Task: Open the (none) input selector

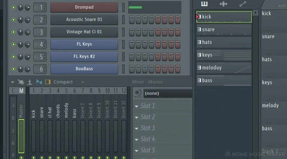Action: click(x=168, y=94)
